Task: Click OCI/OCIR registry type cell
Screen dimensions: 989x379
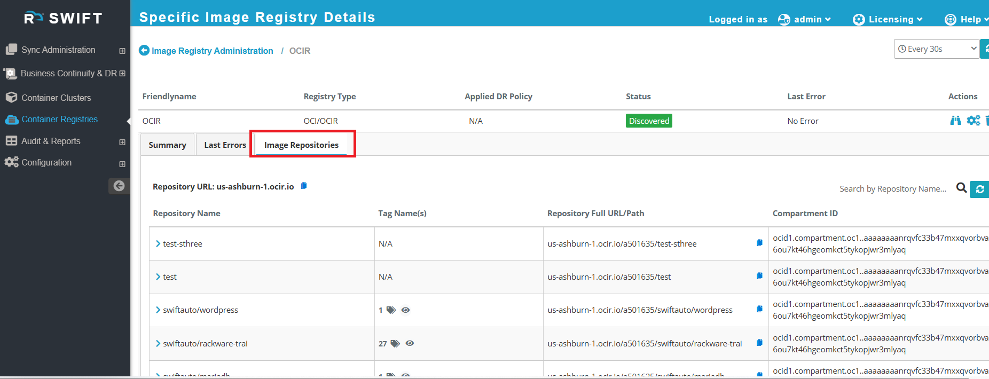Action: point(320,121)
